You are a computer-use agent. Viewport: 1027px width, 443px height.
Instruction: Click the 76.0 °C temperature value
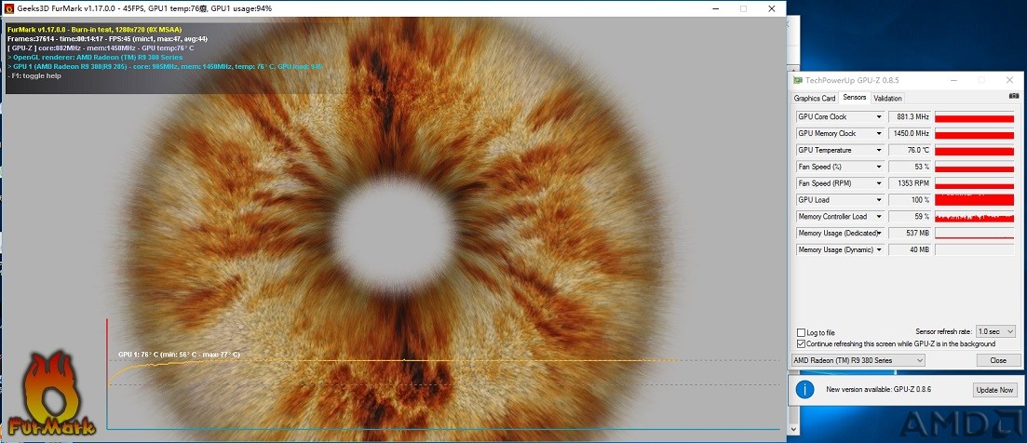tap(910, 151)
